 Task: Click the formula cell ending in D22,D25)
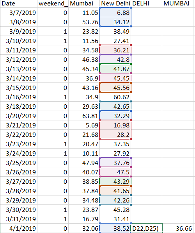coord(147,228)
